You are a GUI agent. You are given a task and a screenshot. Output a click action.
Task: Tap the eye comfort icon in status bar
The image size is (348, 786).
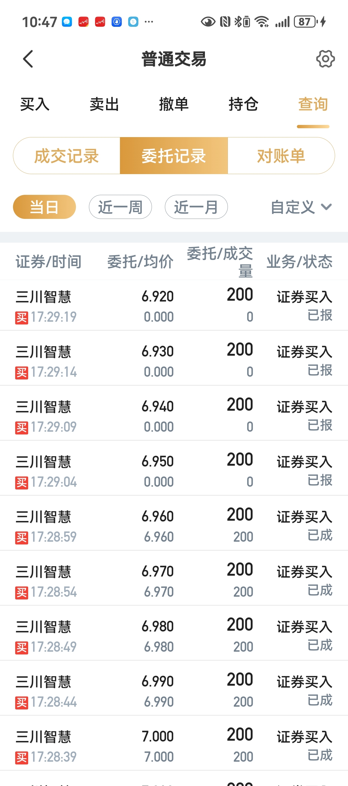(x=208, y=22)
